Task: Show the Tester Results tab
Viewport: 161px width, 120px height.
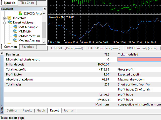Action: pyautogui.click(x=27, y=110)
